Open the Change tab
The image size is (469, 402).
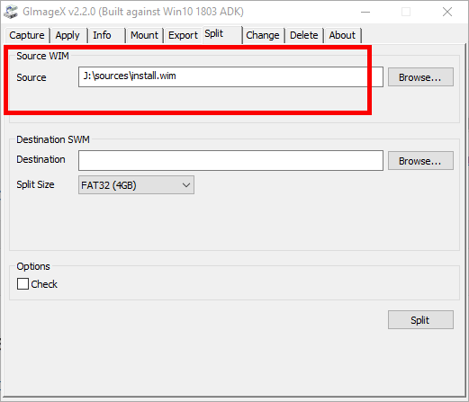263,35
